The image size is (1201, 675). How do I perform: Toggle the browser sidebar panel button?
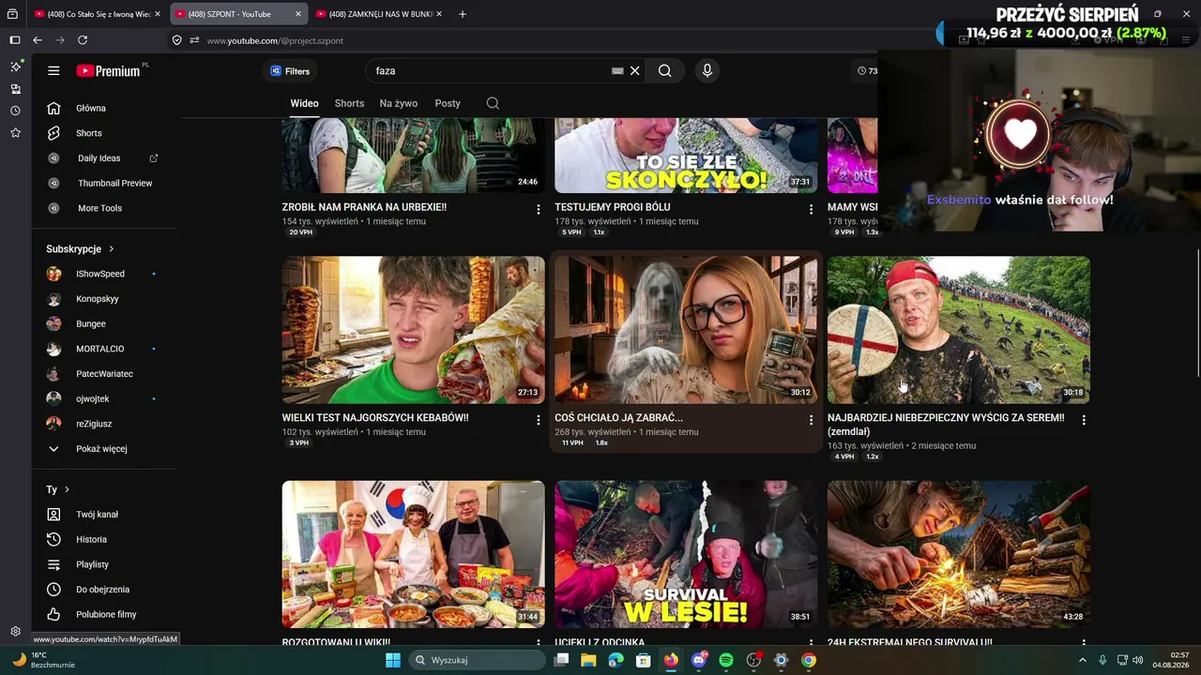pyautogui.click(x=15, y=40)
